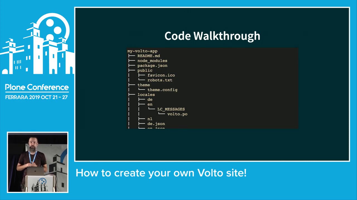Select package.json in the tree

[152, 66]
